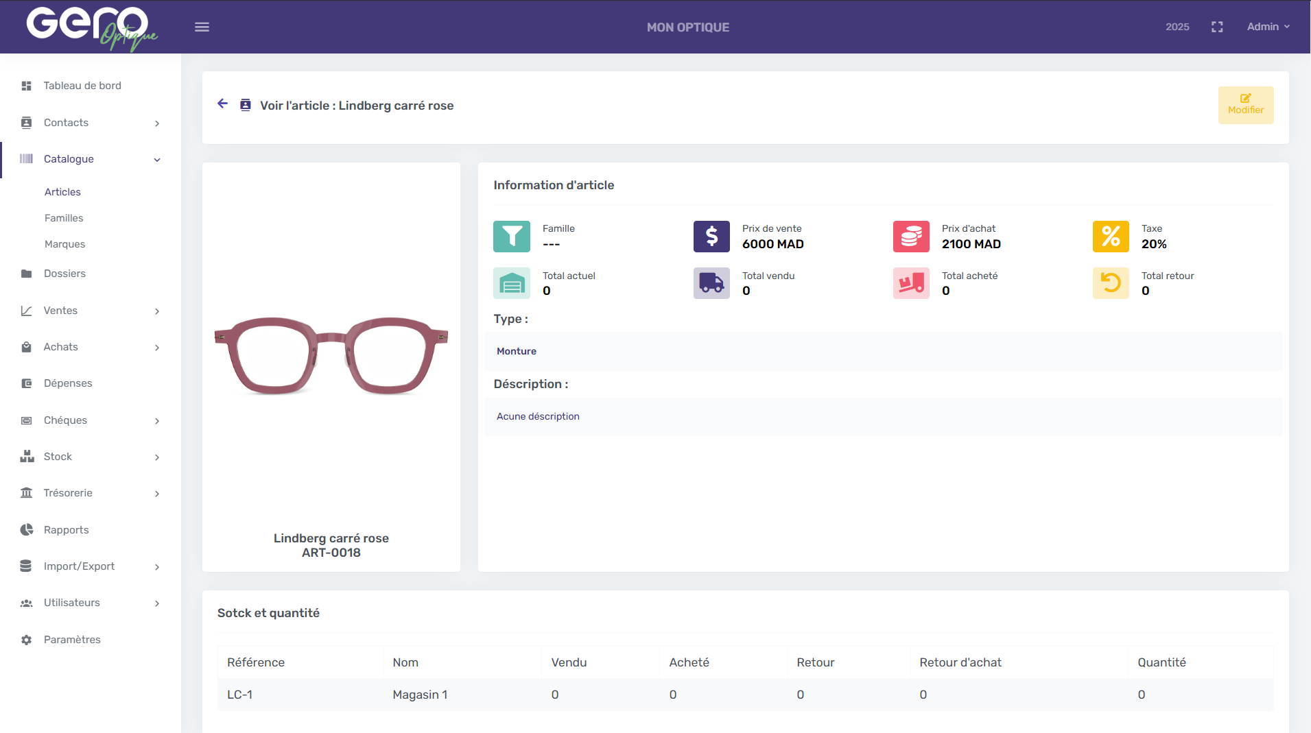The image size is (1311, 733).
Task: Click the Gero Optique logo
Action: (91, 27)
